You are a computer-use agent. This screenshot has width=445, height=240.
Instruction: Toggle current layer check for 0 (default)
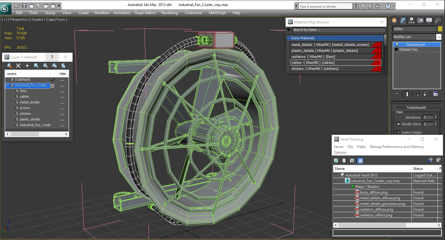point(53,80)
